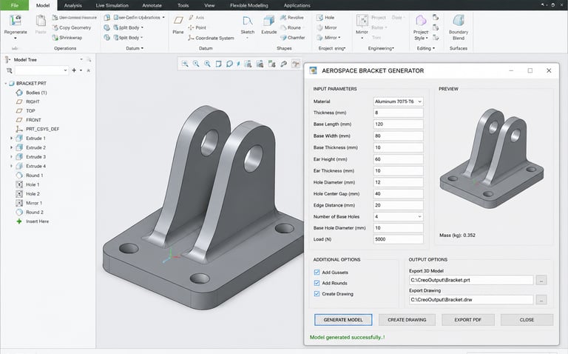Click the zoom in magnifier icon
Screen dimensions: 568x354
coord(196,64)
